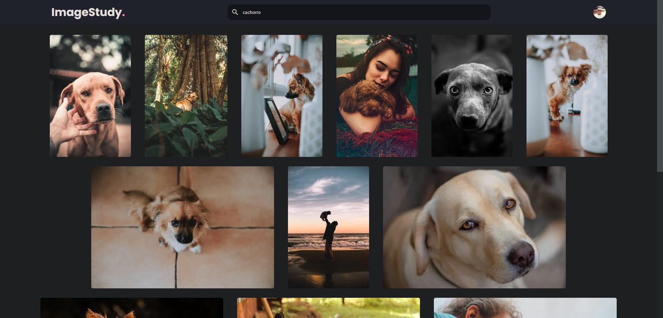Open the small dog between white vases photo

coord(567,96)
